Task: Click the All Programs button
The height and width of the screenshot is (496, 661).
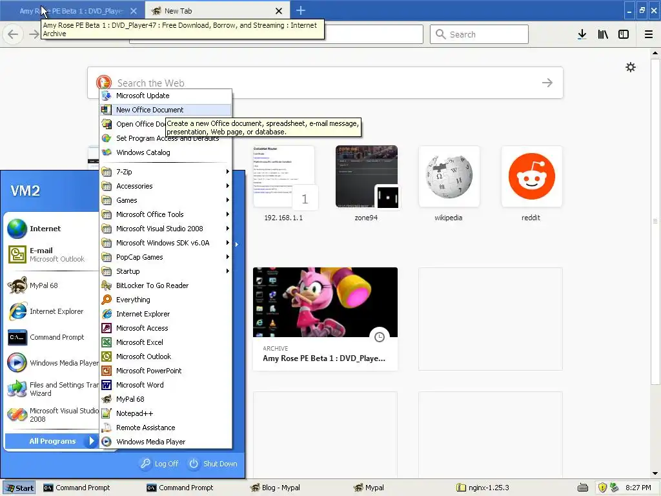Action: pyautogui.click(x=52, y=441)
